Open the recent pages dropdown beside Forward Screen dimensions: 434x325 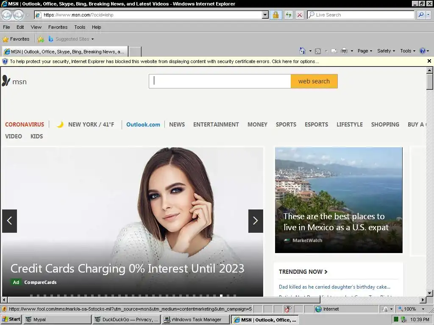coord(28,15)
